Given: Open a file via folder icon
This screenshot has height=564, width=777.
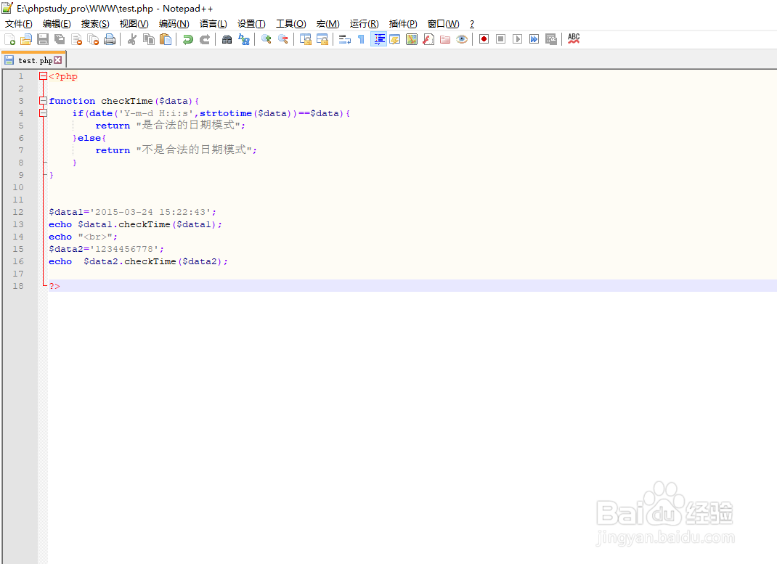Looking at the screenshot, I should click(26, 40).
